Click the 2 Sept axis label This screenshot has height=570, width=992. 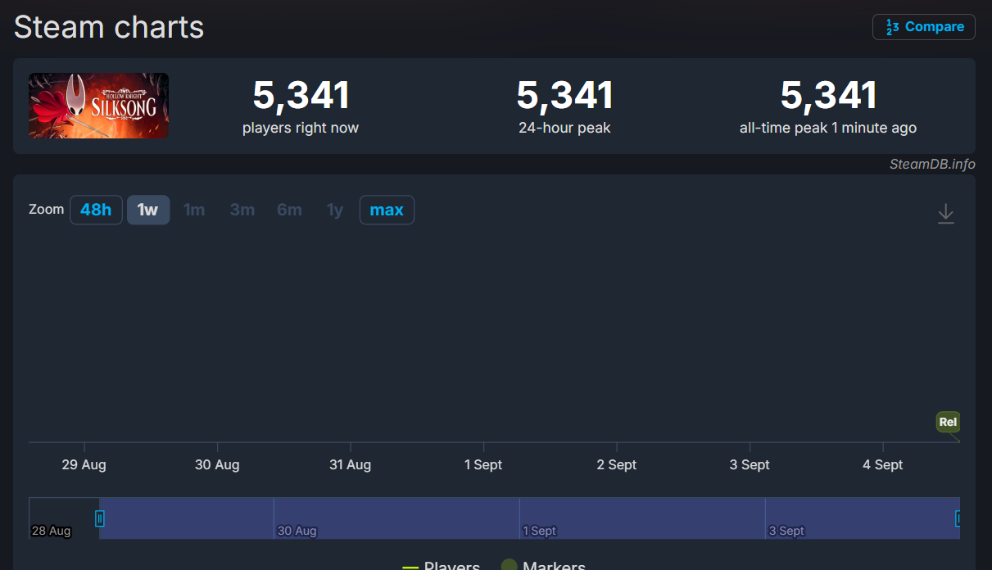click(x=617, y=464)
